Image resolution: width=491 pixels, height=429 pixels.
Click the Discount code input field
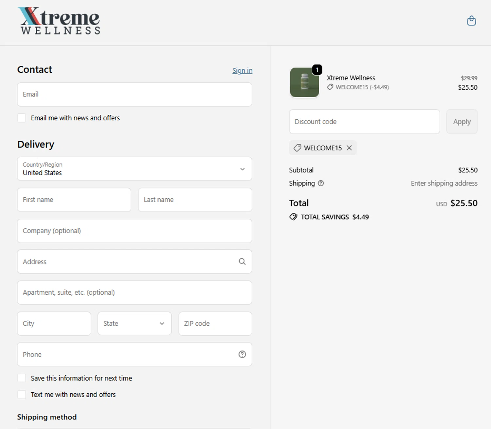point(364,122)
